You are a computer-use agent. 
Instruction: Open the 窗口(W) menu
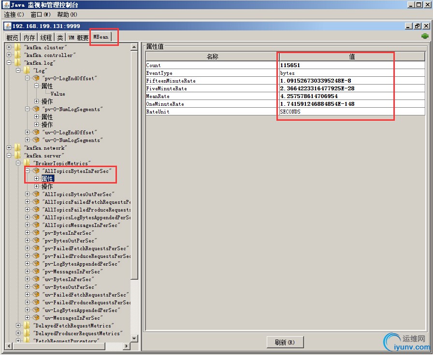point(41,14)
